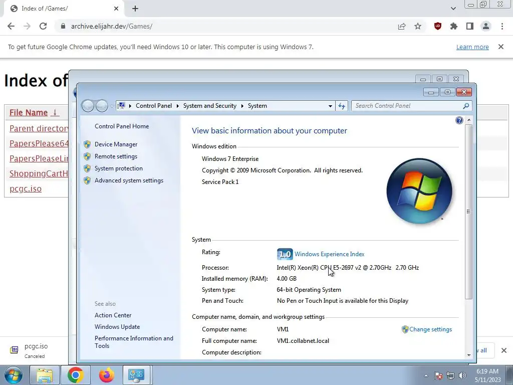Click the search magnifier icon in Control Panel
This screenshot has width=513, height=385.
click(466, 106)
